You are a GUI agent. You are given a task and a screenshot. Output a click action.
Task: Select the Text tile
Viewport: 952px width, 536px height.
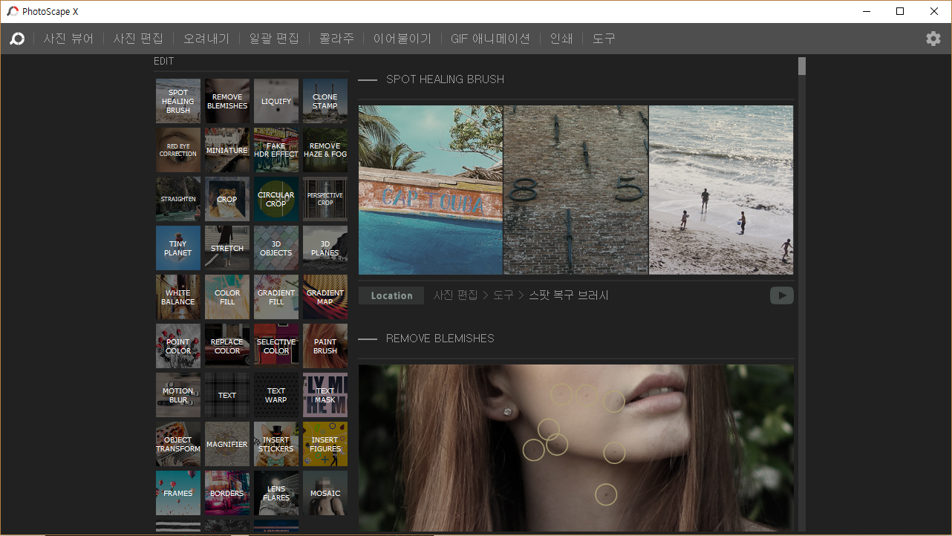click(227, 395)
